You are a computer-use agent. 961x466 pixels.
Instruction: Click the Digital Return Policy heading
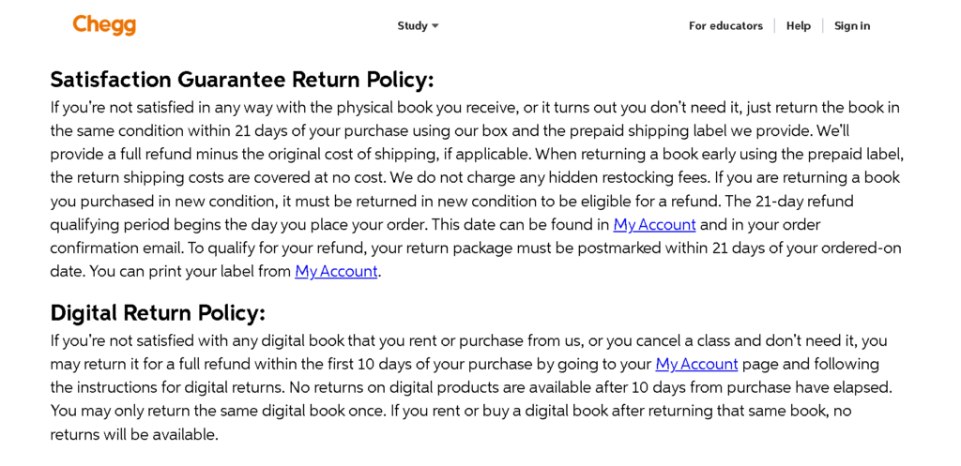pos(158,313)
